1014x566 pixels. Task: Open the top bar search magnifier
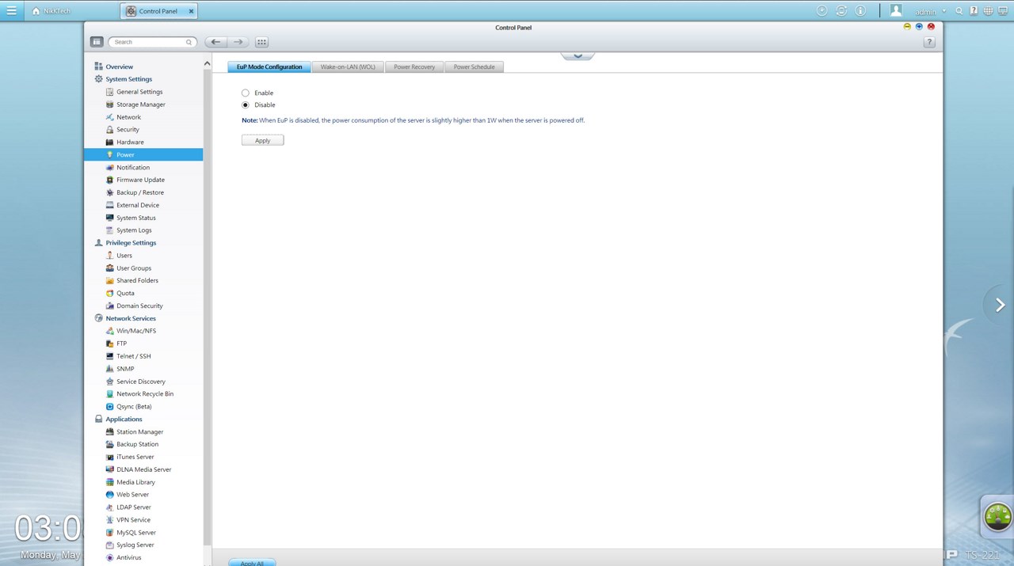959,11
